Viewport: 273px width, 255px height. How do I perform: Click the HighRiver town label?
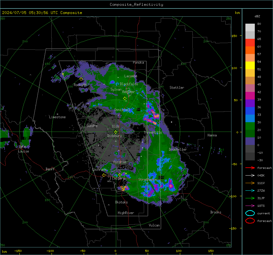coord(126,213)
